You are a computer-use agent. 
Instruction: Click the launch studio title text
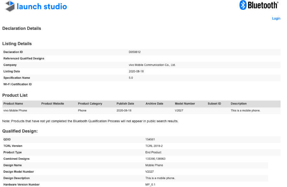(42, 6)
